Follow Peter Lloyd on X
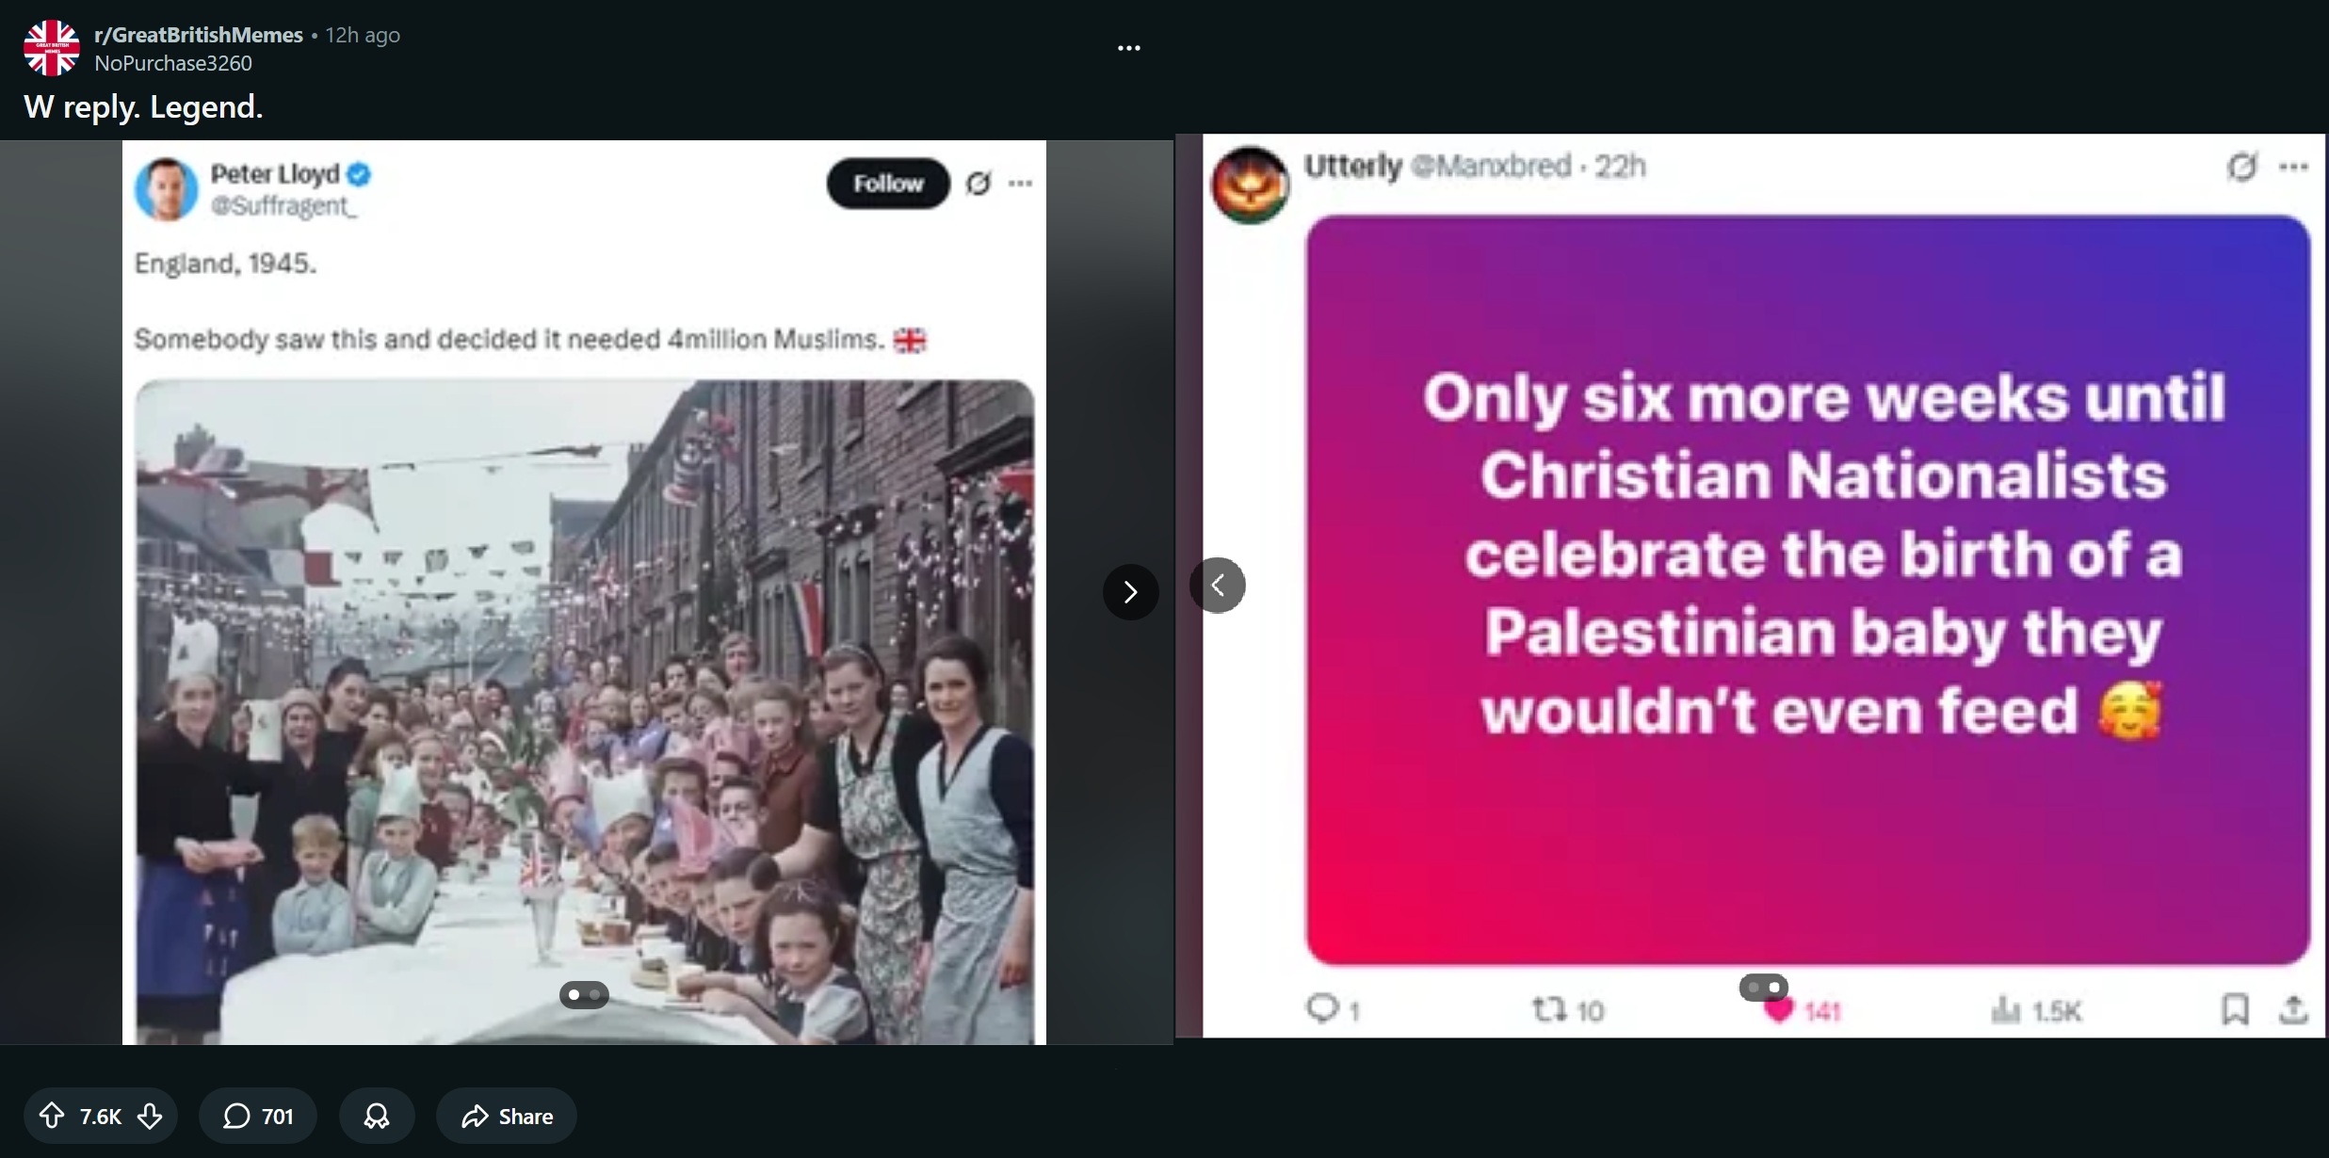Image resolution: width=2329 pixels, height=1158 pixels. coord(888,184)
